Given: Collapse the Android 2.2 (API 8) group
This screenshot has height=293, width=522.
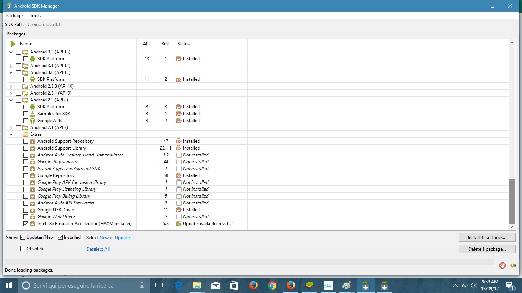Looking at the screenshot, I should point(11,100).
